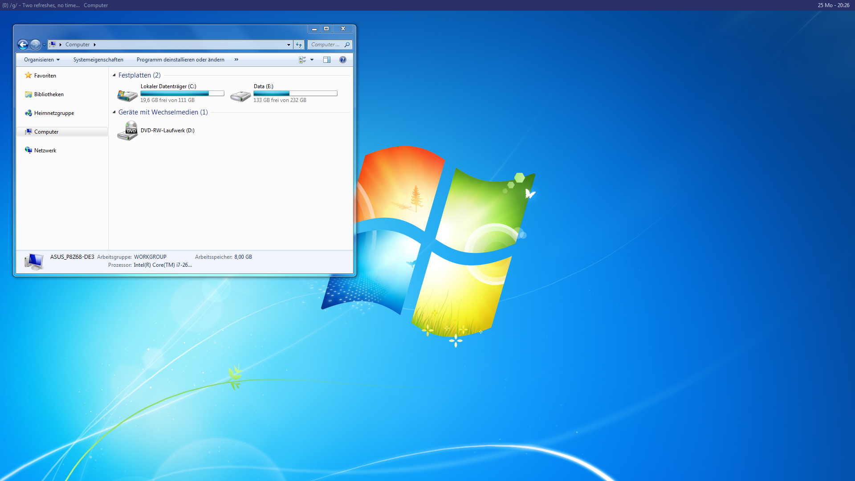Click the Computer task in top bar
Image resolution: width=855 pixels, height=481 pixels.
(96, 5)
